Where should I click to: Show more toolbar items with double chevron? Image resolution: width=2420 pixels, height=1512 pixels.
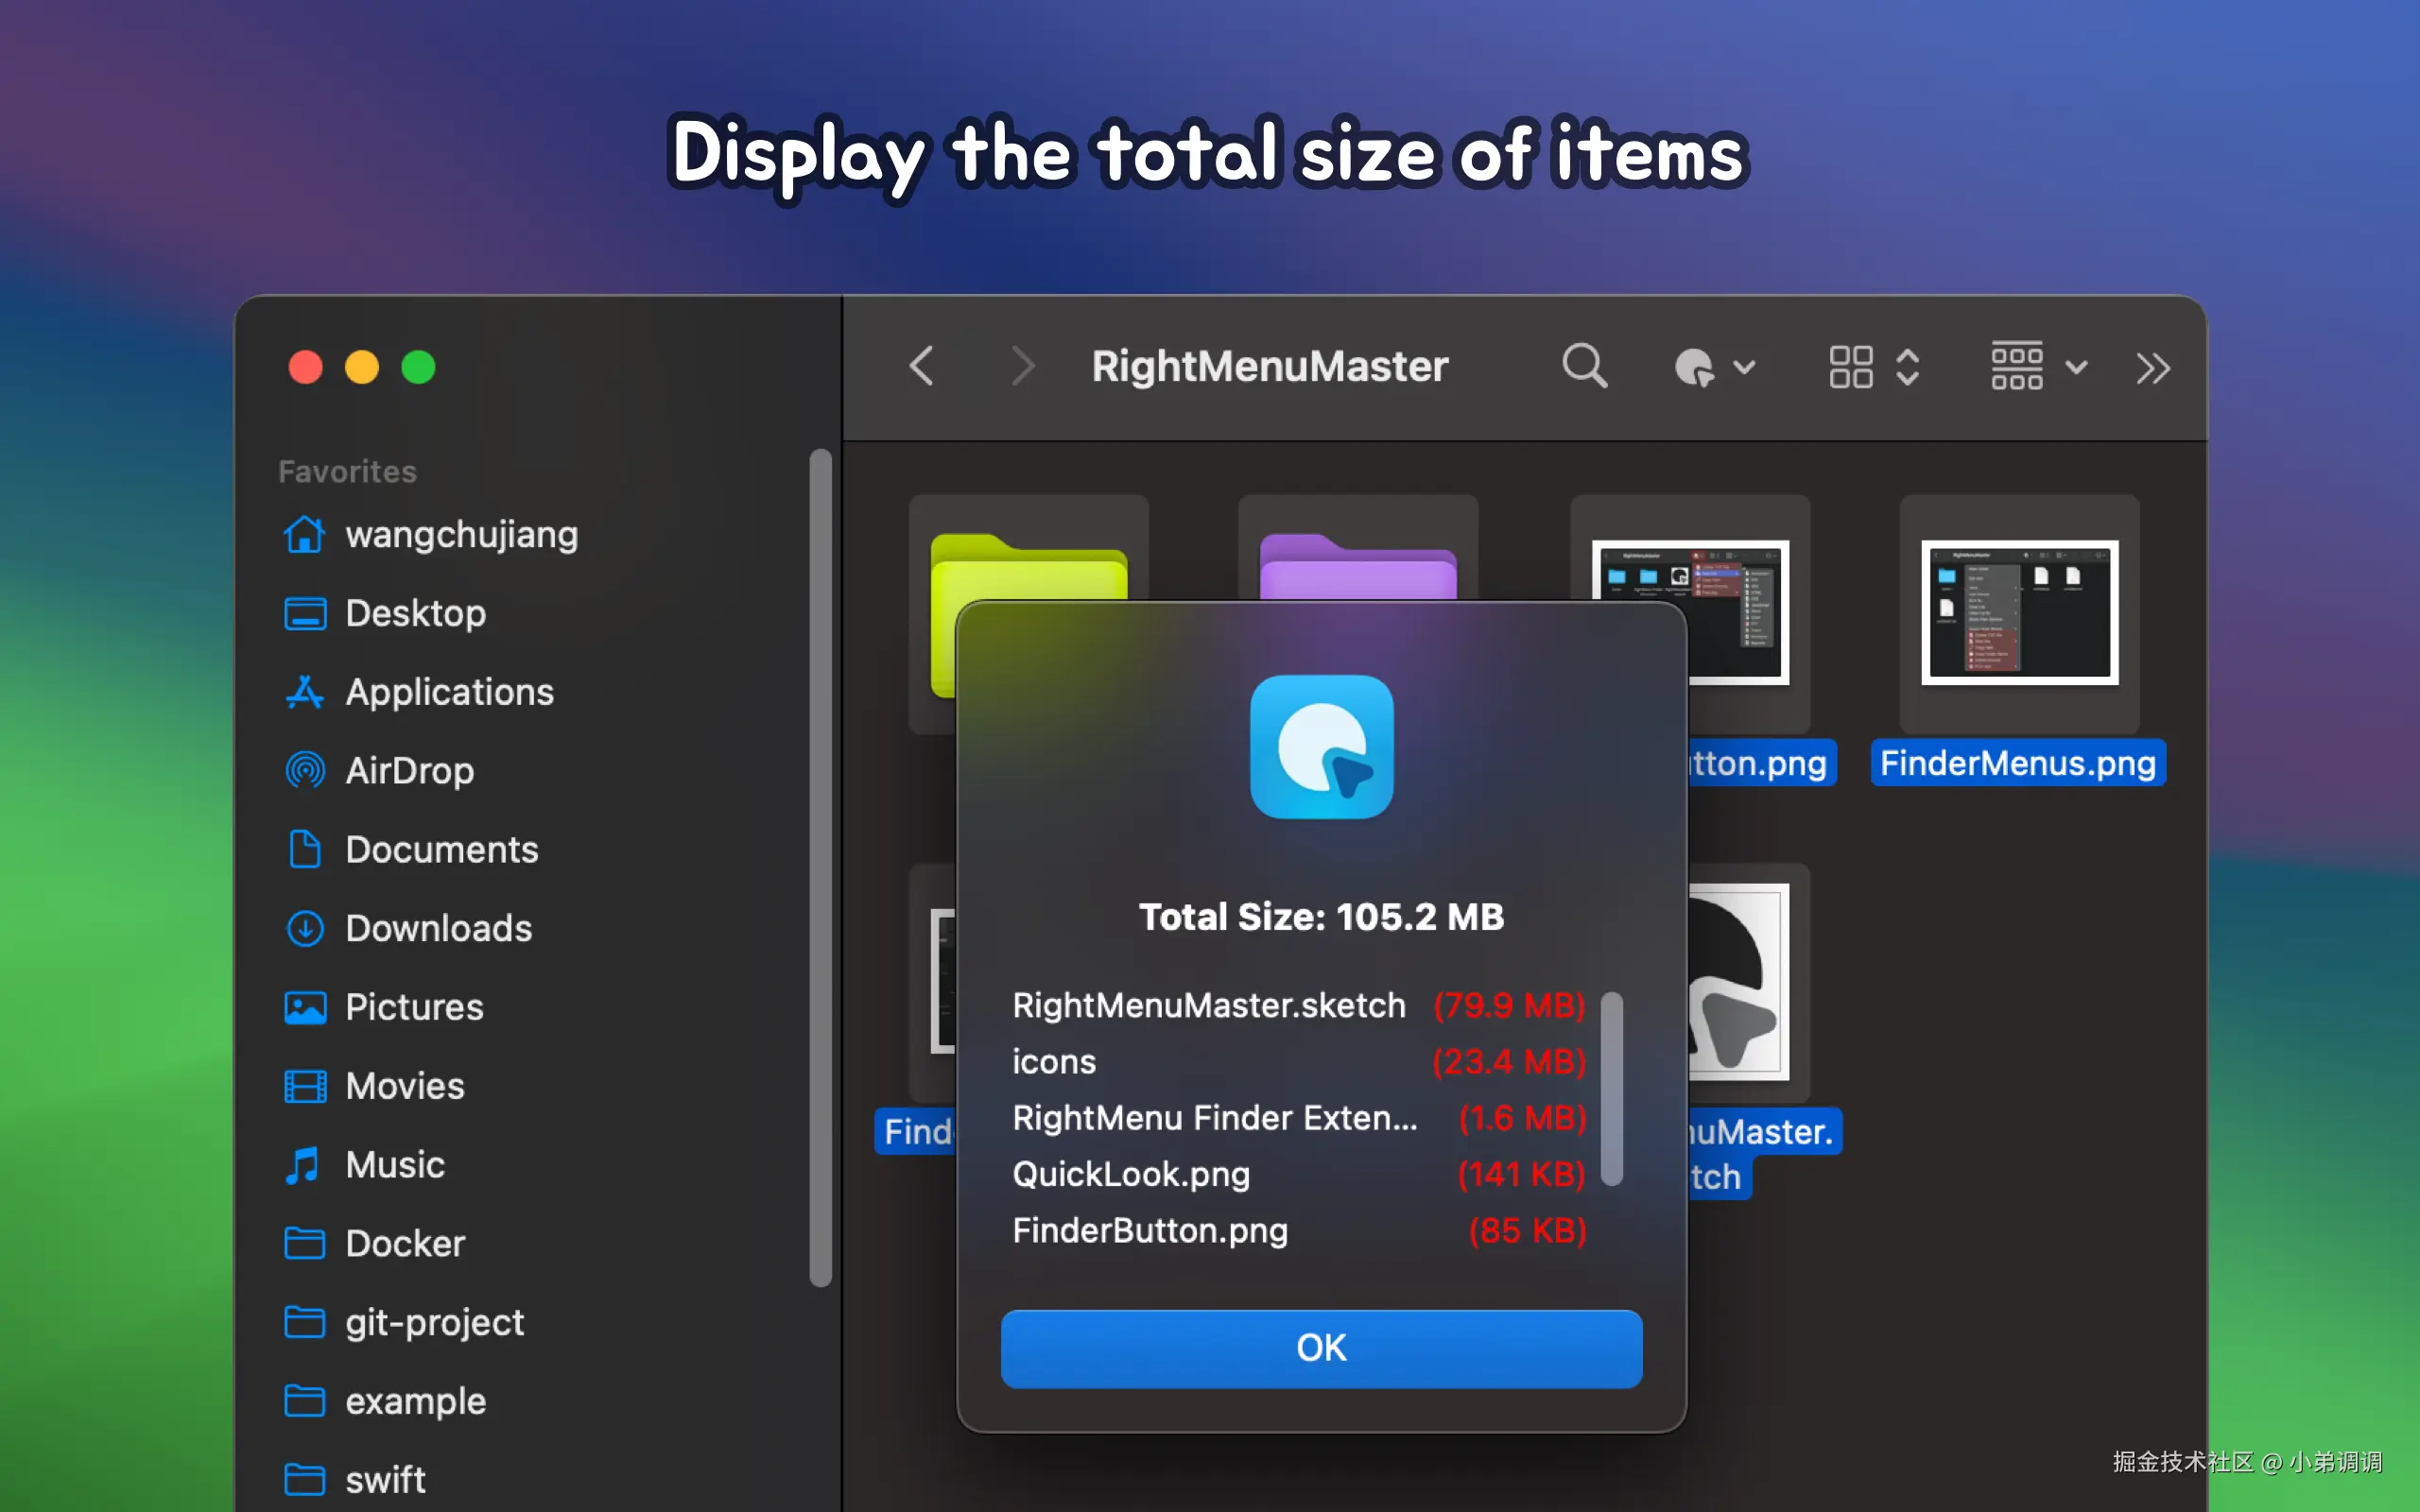click(2153, 368)
